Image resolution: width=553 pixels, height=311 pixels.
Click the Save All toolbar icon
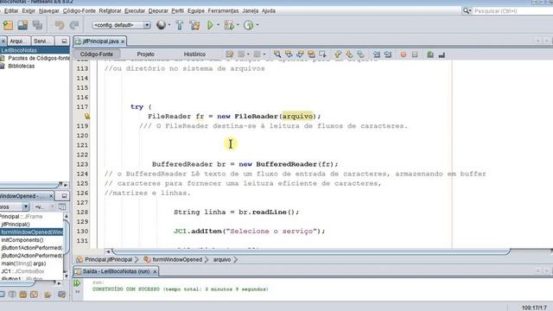(x=37, y=25)
